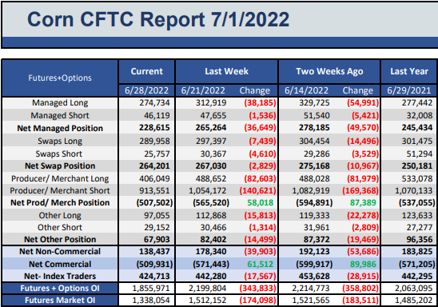Select the green 58,018 change value

pyautogui.click(x=260, y=203)
